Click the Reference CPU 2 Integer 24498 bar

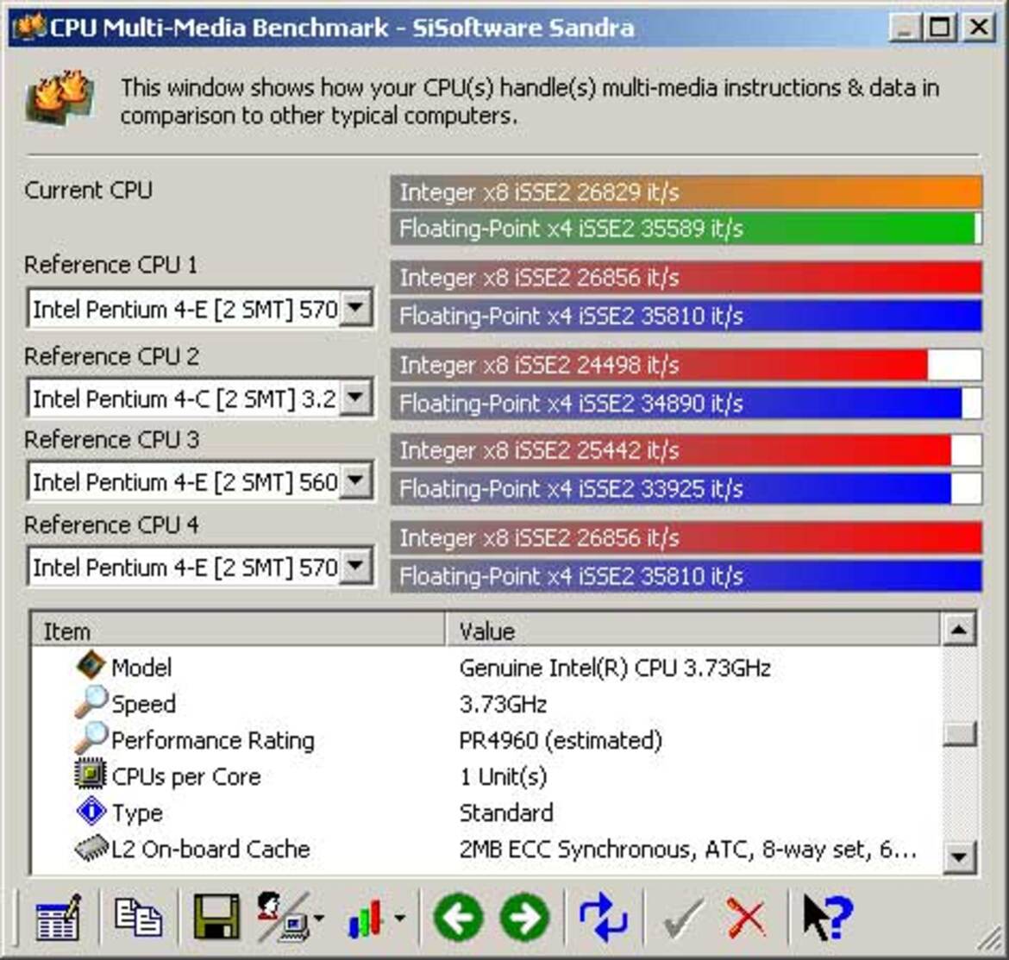coord(686,365)
